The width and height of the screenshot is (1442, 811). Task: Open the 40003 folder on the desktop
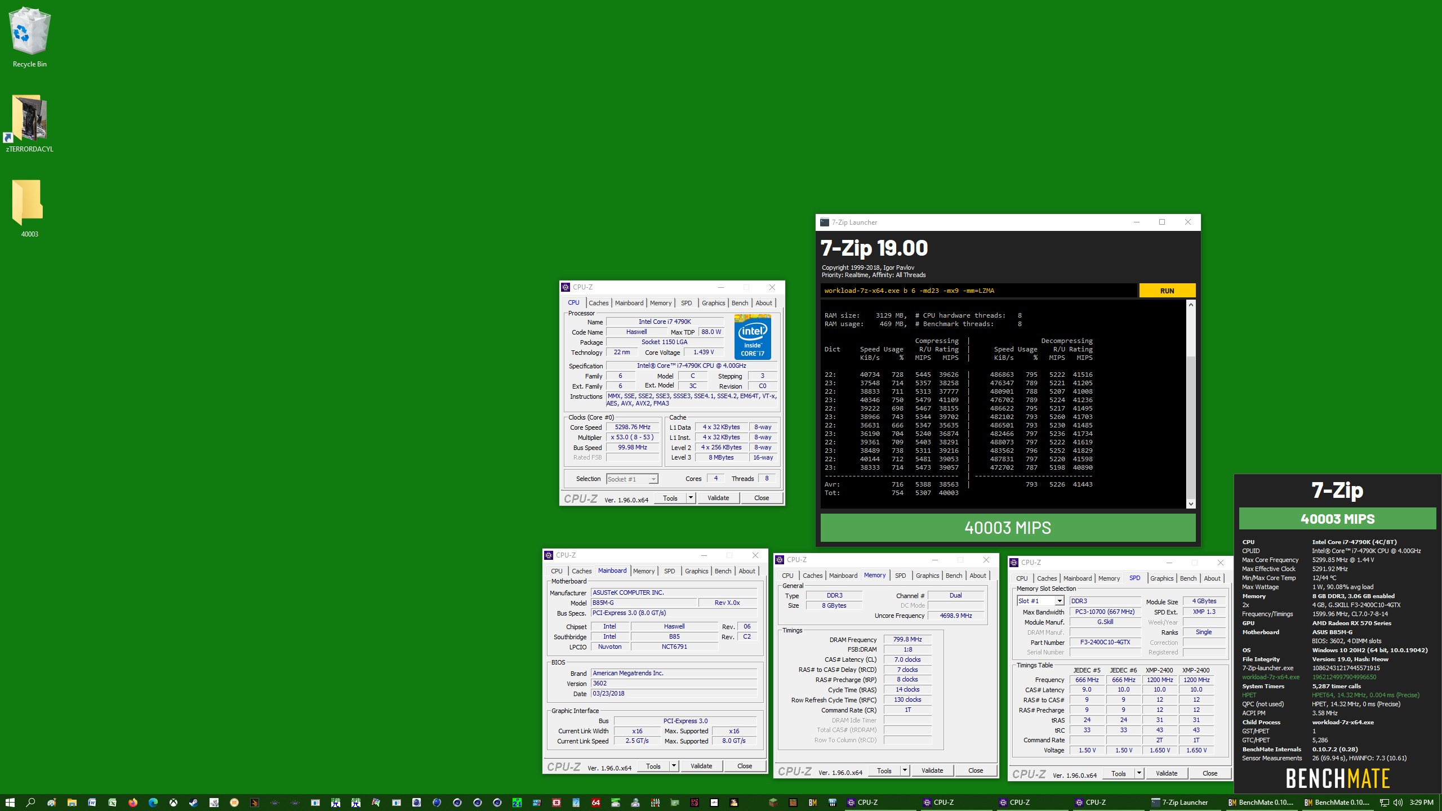(29, 208)
